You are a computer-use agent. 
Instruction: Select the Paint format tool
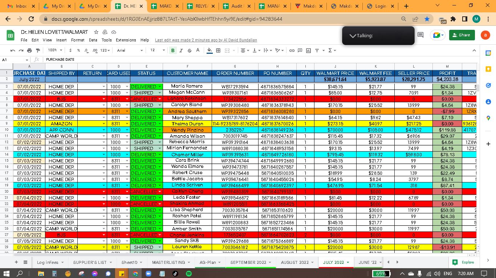[37, 51]
